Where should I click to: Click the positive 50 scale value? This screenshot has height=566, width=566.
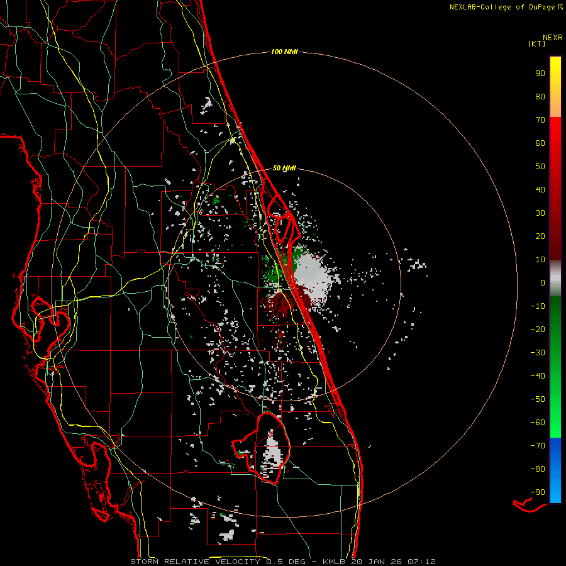pos(540,167)
